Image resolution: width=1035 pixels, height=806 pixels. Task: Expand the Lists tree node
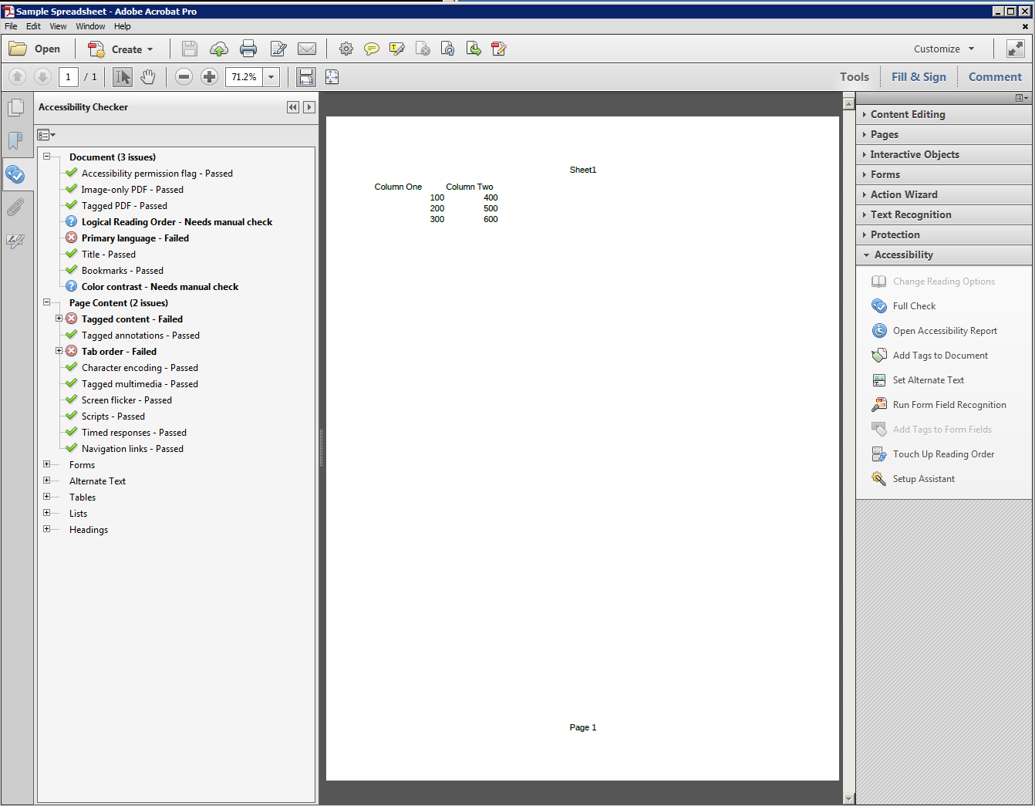click(x=46, y=513)
